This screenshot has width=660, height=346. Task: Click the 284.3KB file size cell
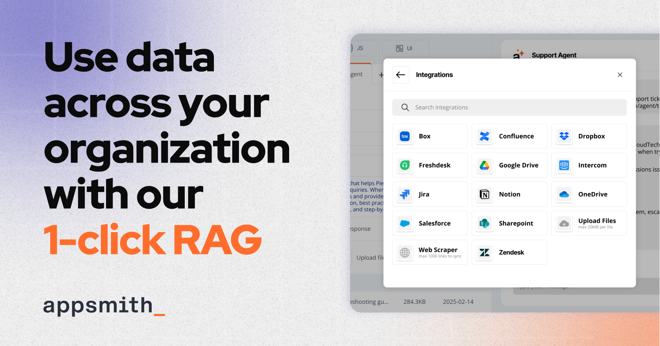click(x=414, y=302)
